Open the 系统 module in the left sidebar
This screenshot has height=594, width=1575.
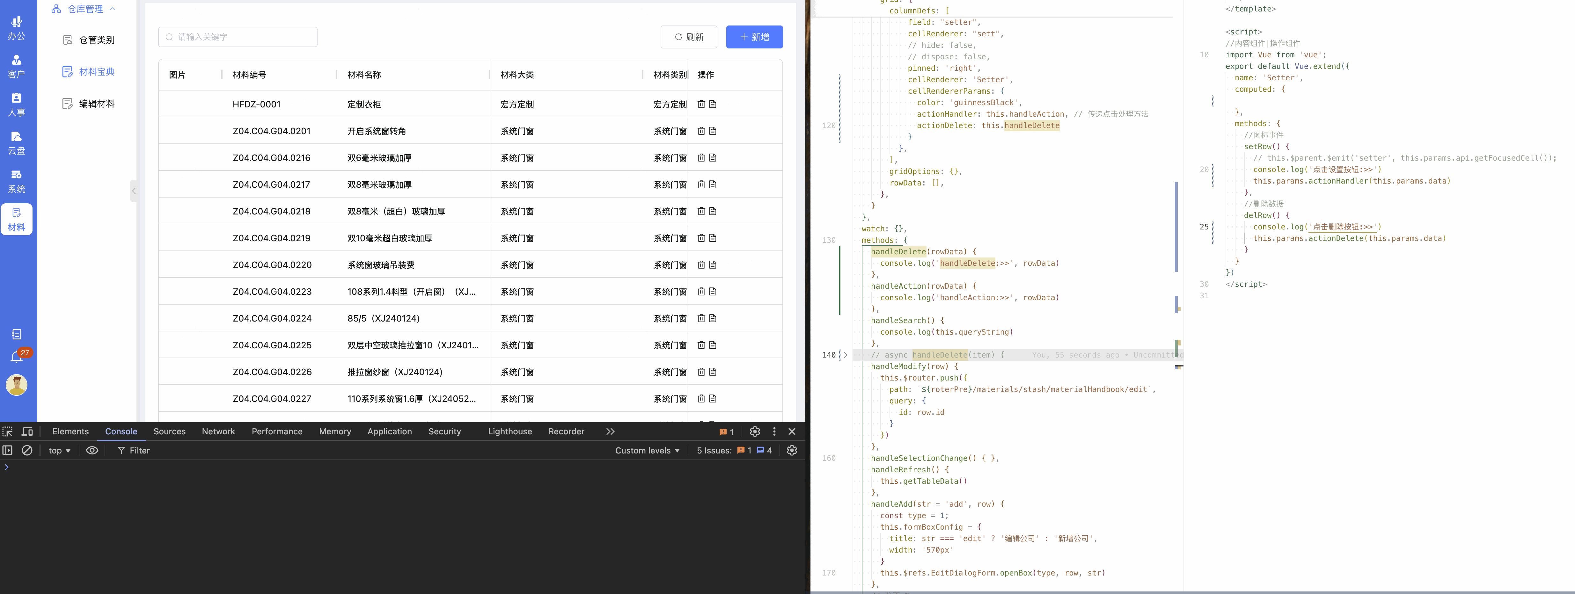pyautogui.click(x=17, y=182)
